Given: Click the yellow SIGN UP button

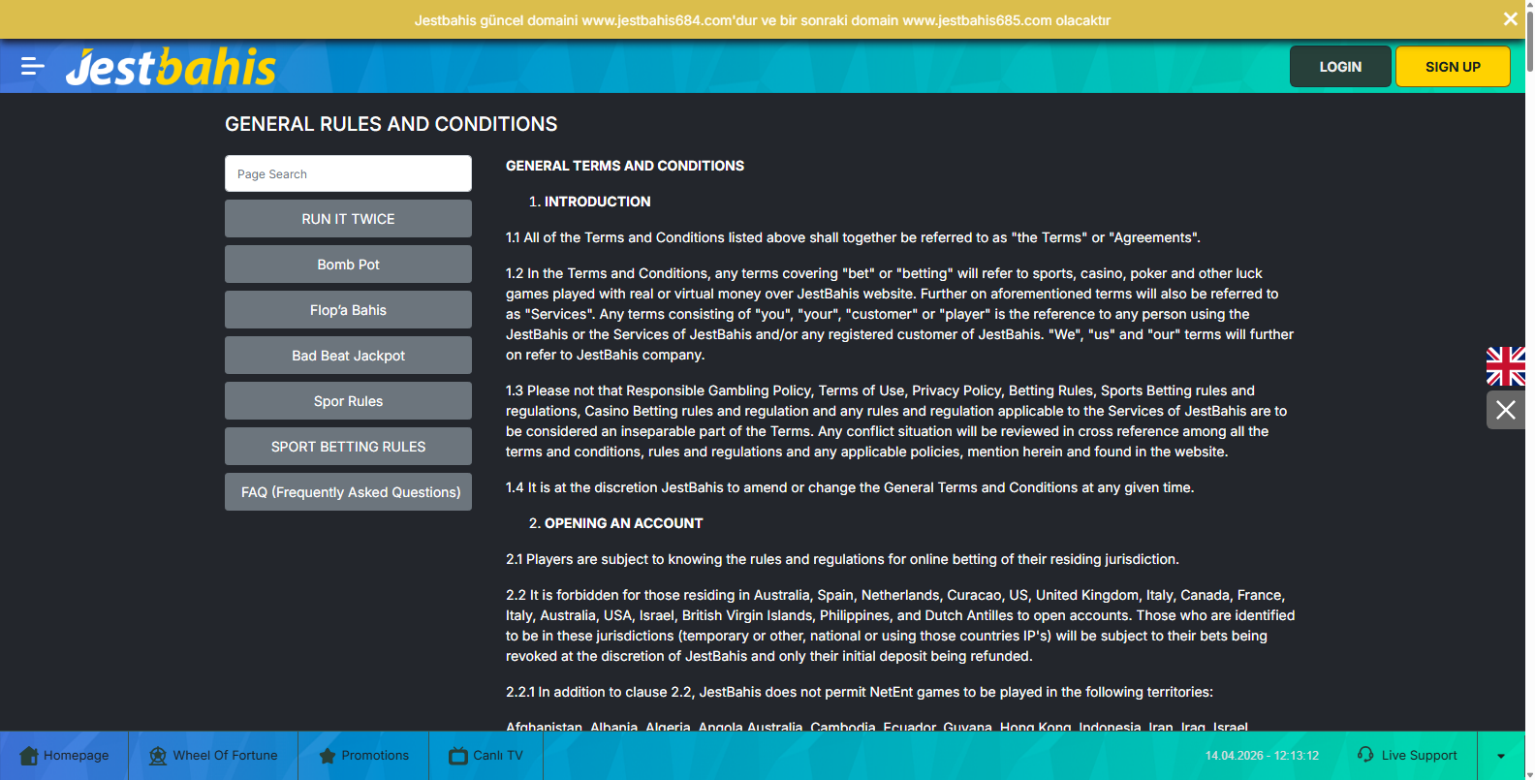Looking at the screenshot, I should [x=1453, y=67].
